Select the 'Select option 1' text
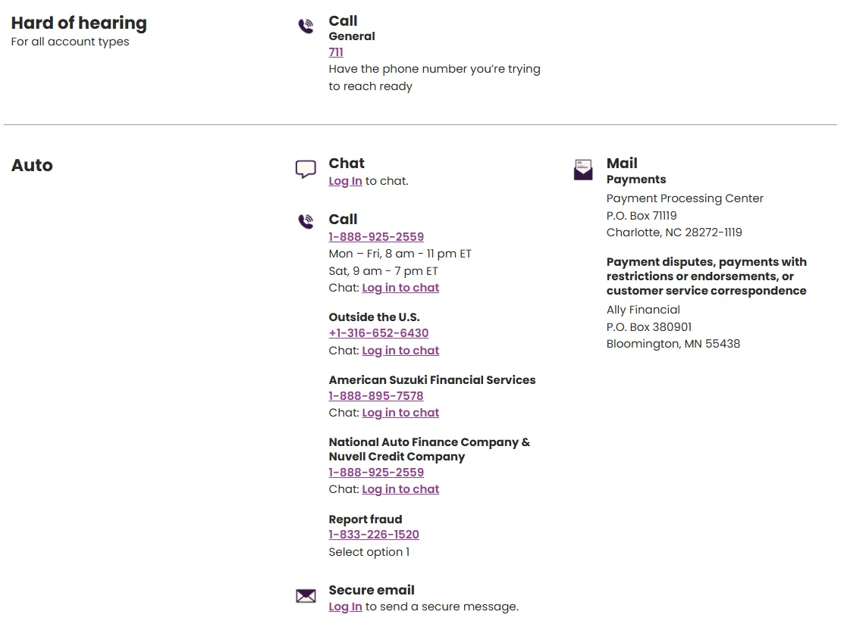The height and width of the screenshot is (621, 844). (369, 552)
